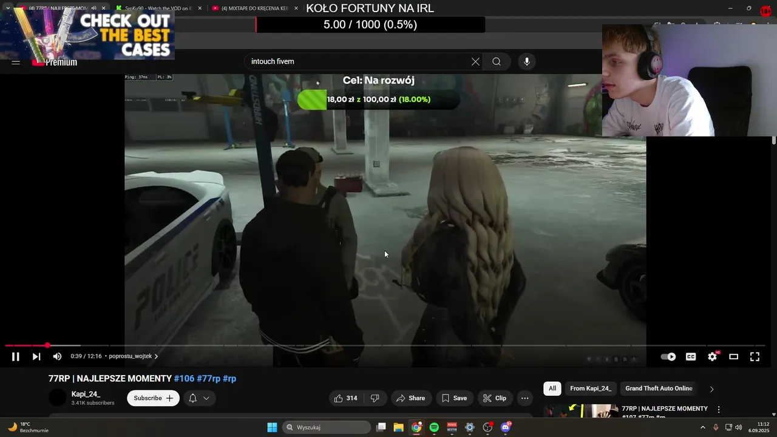Image resolution: width=777 pixels, height=437 pixels.
Task: Select the Grand Theft Auto Online chip
Action: coord(659,388)
